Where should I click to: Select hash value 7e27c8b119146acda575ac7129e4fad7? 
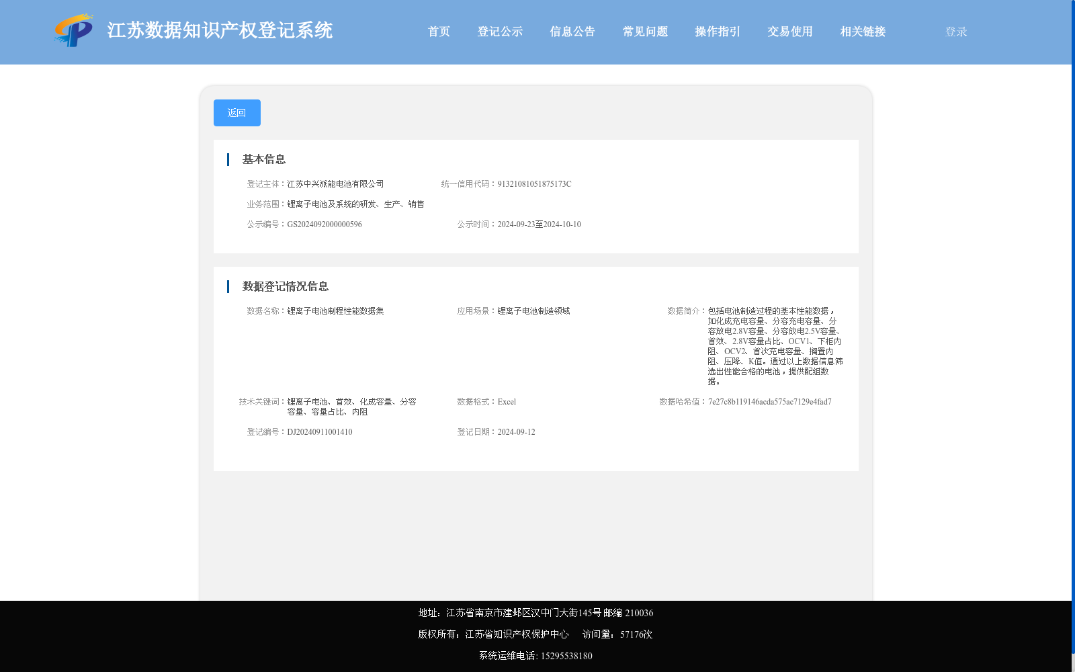click(770, 402)
